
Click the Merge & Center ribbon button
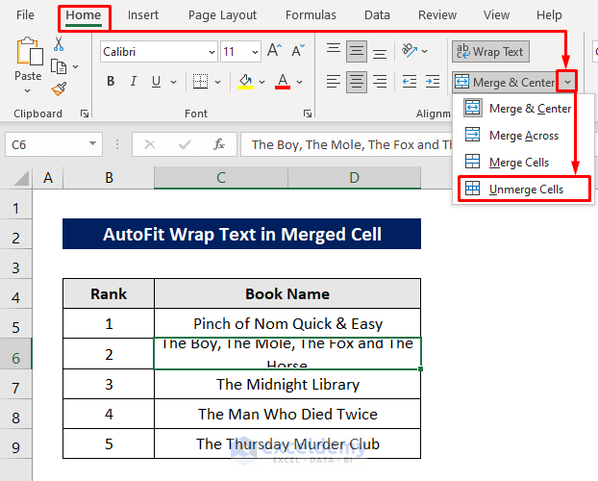tap(505, 82)
